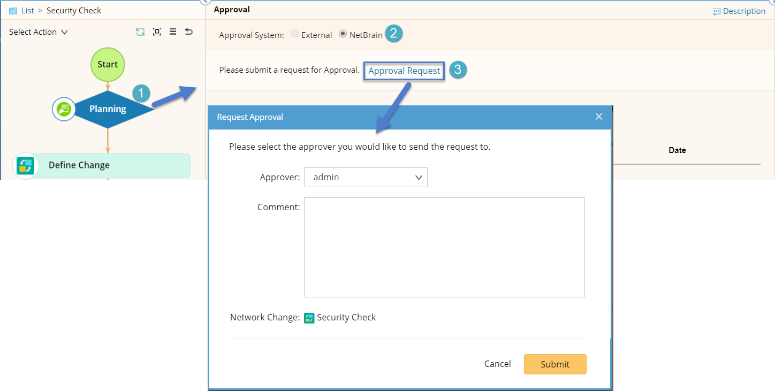This screenshot has width=775, height=391.
Task: Close the Request Approval dialog
Action: coord(599,117)
